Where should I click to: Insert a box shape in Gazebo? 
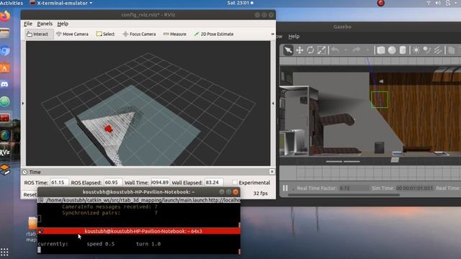pyautogui.click(x=381, y=50)
